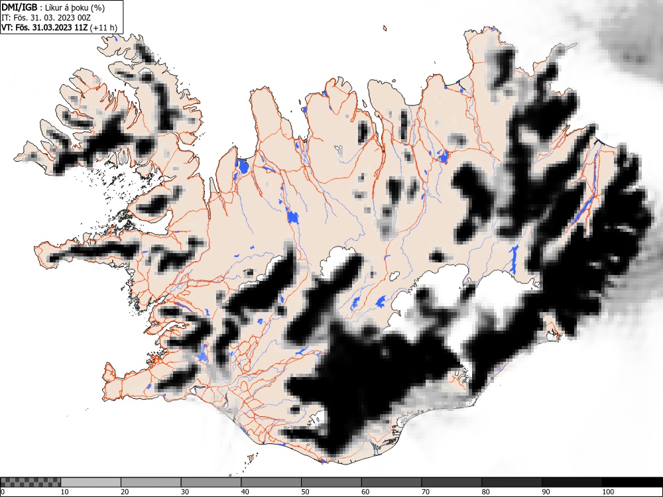This screenshot has width=663, height=497.
Task: Click the '40' scale label
Action: point(245,492)
